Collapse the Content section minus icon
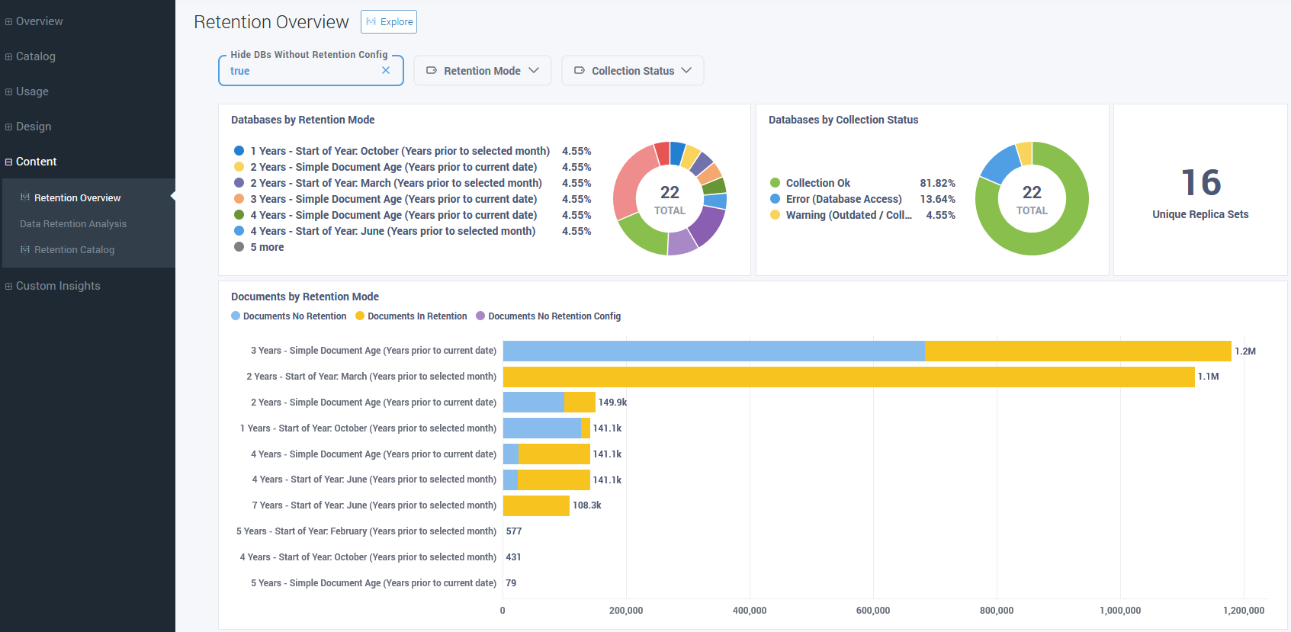Viewport: 1291px width, 632px height. tap(8, 162)
